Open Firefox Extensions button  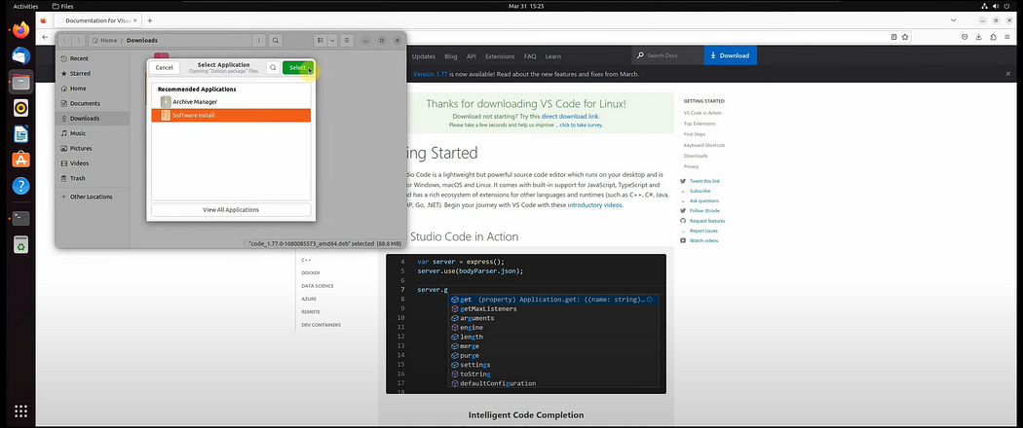coord(993,37)
